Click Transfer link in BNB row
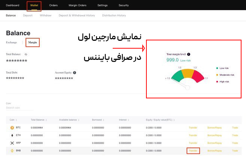246x156 pixels. [x=193, y=151]
